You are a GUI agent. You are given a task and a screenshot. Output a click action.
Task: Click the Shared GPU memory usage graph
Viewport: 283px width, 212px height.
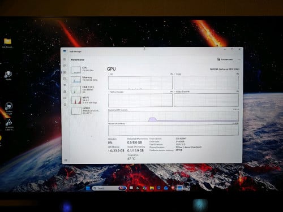(x=173, y=130)
